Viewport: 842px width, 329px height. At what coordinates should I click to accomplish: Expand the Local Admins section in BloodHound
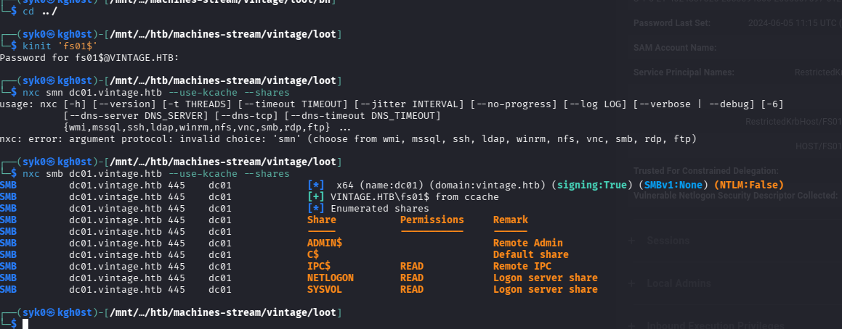coord(679,283)
